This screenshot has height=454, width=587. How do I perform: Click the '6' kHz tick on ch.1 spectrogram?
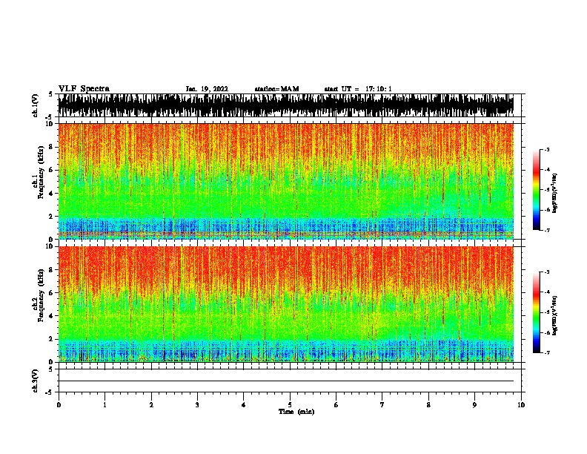click(52, 171)
